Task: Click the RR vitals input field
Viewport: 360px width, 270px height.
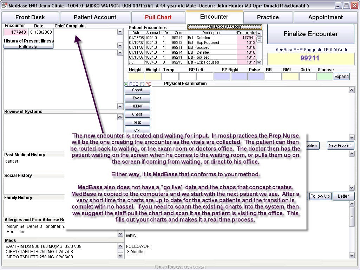Action: (x=273, y=77)
